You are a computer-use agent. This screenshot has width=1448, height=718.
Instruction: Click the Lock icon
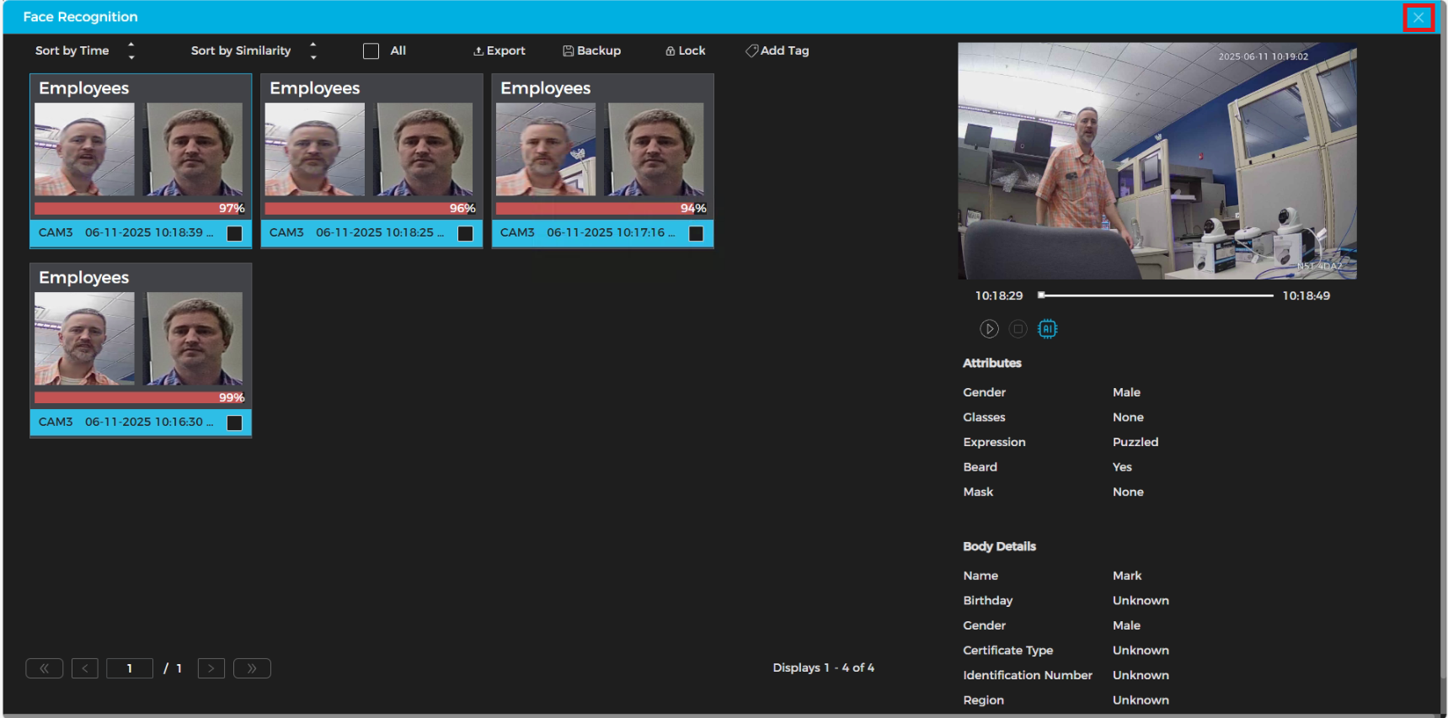point(671,51)
